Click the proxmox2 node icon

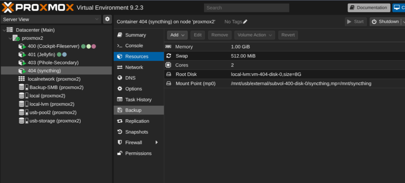tap(16, 38)
